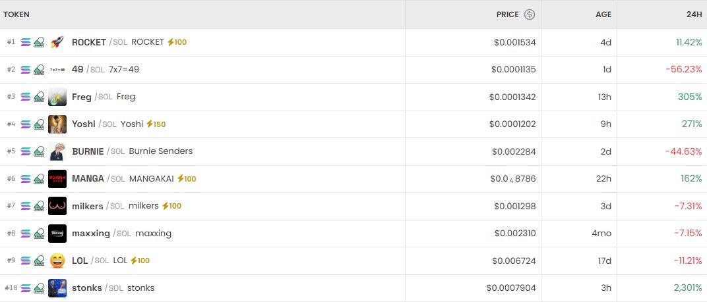Click the stonks 2,301% 24H change
707x302 pixels.
click(x=687, y=288)
